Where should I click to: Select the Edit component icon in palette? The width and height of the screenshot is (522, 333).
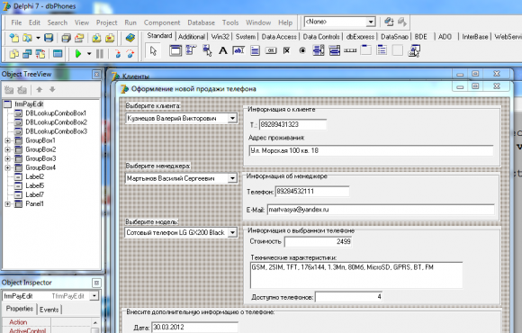238,51
